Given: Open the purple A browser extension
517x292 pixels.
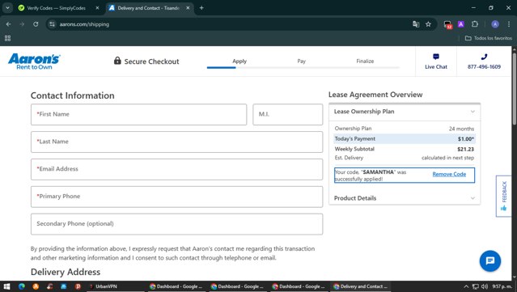Looking at the screenshot, I should [461, 24].
